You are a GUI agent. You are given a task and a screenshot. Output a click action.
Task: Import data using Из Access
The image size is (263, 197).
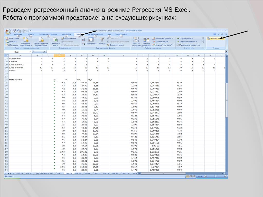point(12,38)
